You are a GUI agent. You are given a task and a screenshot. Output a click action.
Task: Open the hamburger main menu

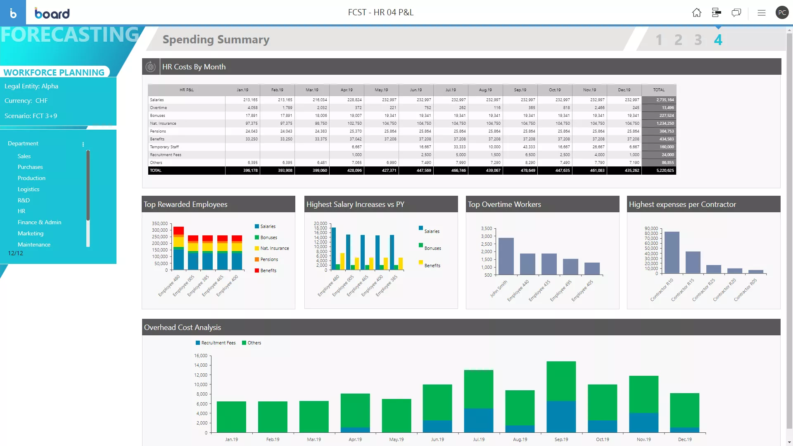(x=761, y=13)
